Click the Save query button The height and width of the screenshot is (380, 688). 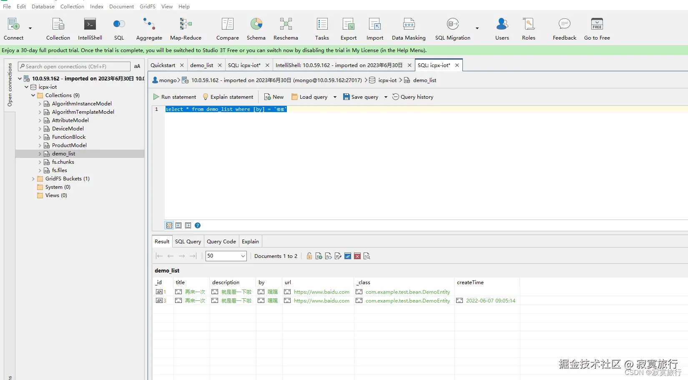pyautogui.click(x=361, y=97)
